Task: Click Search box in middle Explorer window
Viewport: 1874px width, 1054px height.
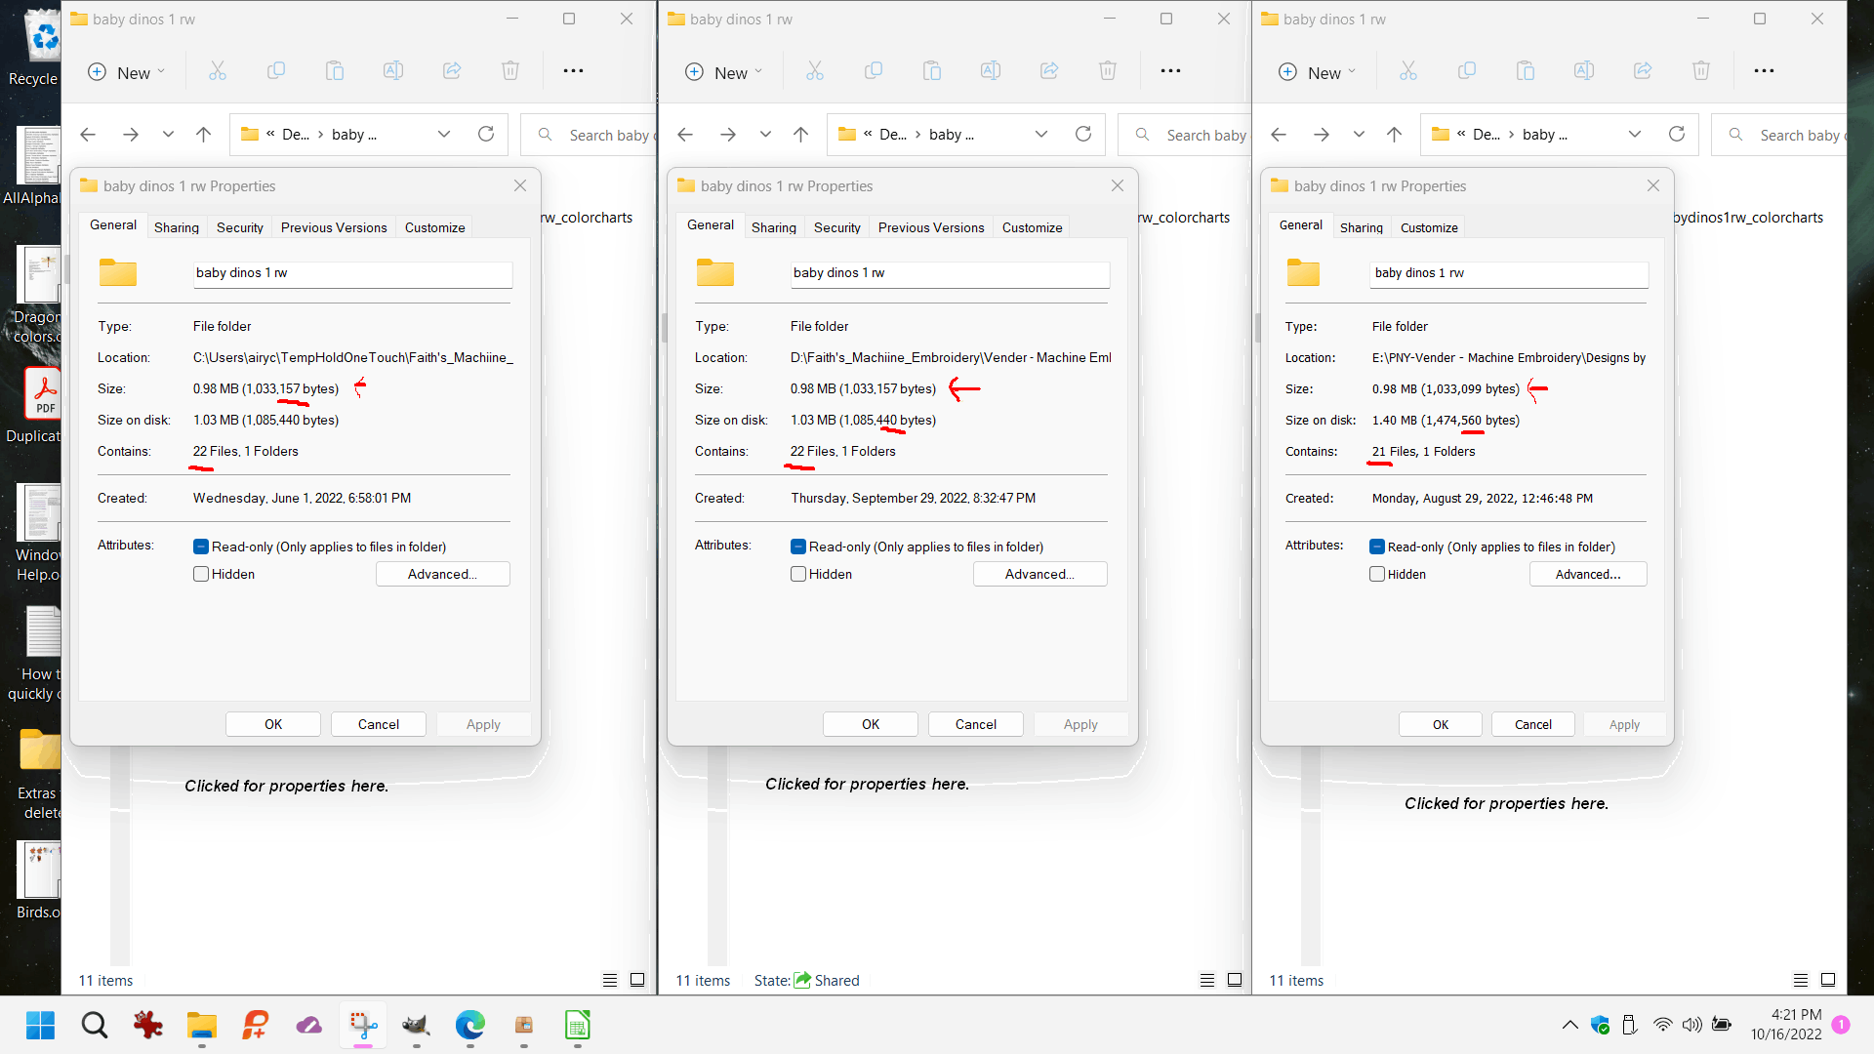Action: pos(1185,135)
